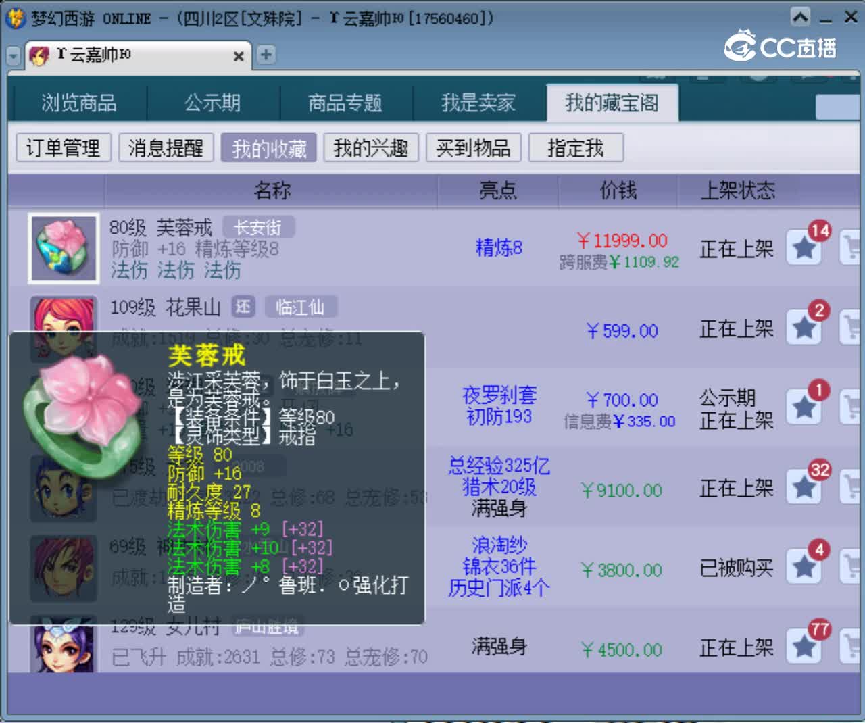The width and height of the screenshot is (865, 723).
Task: Click the 指定我 button
Action: (x=576, y=148)
